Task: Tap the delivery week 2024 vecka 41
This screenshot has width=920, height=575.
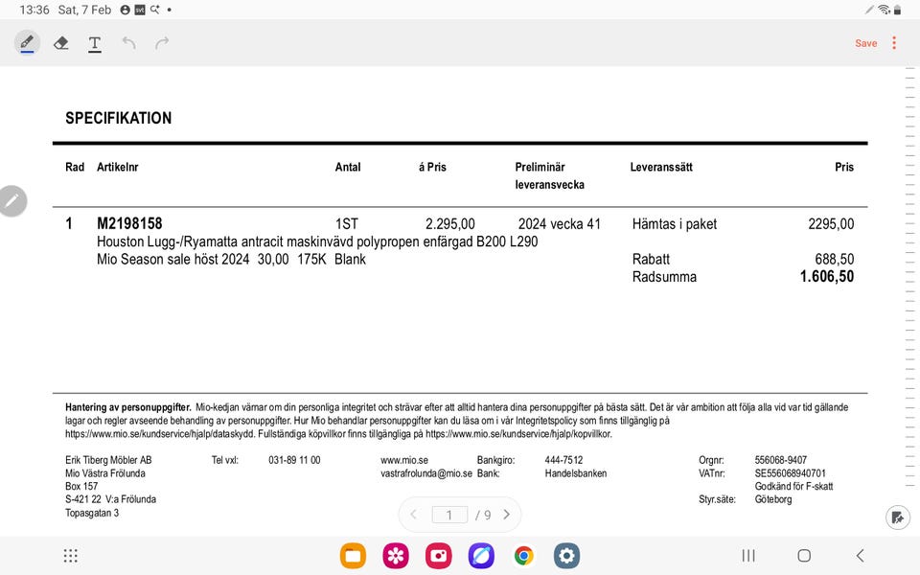Action: point(559,223)
